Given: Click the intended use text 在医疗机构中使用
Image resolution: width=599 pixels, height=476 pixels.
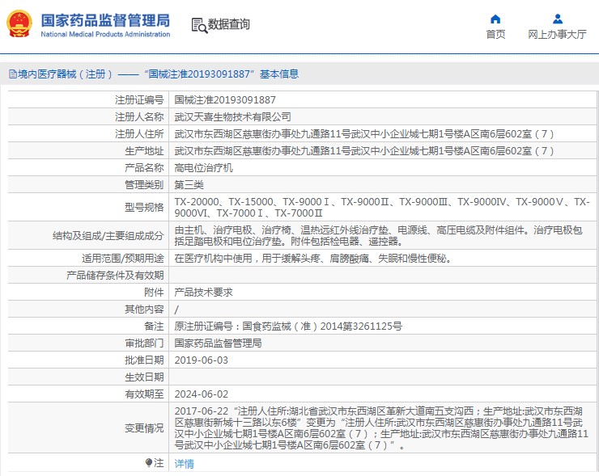Looking at the screenshot, I should click(x=313, y=259).
